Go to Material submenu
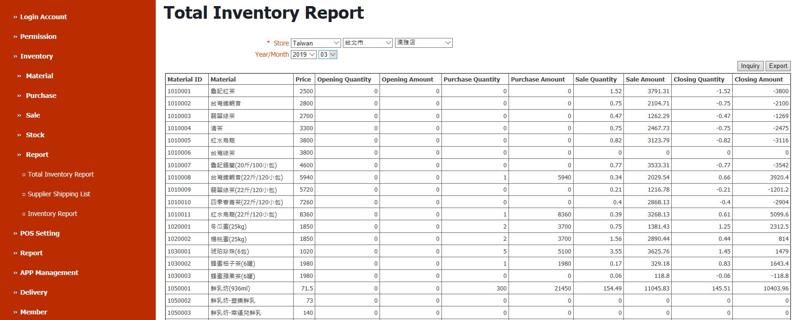The height and width of the screenshot is (320, 797). pyautogui.click(x=39, y=76)
